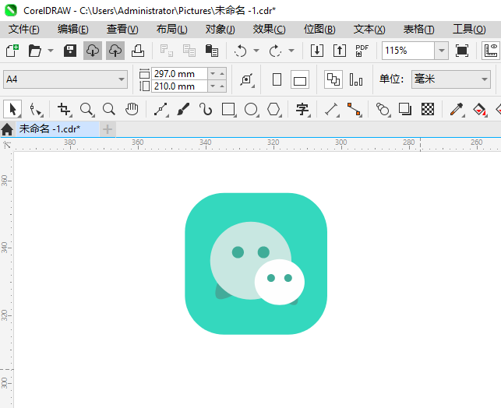The width and height of the screenshot is (501, 408).
Task: Select the Freehand line tool
Action: (161, 109)
